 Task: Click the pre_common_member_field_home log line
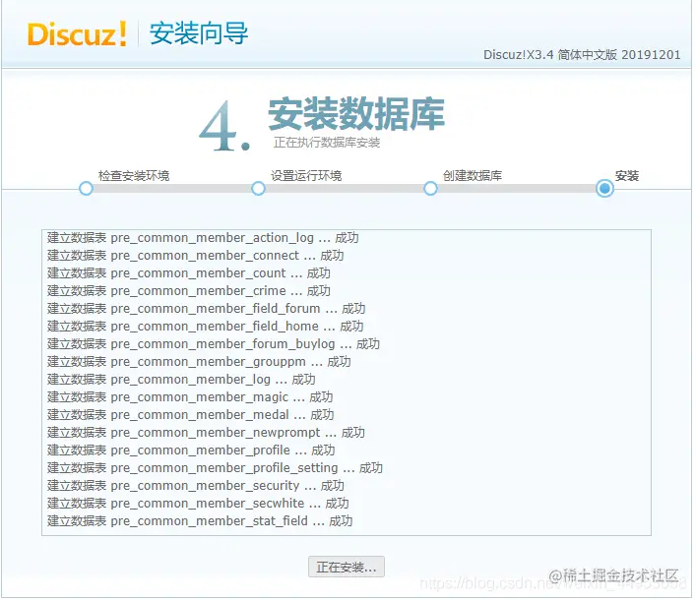[x=207, y=328]
